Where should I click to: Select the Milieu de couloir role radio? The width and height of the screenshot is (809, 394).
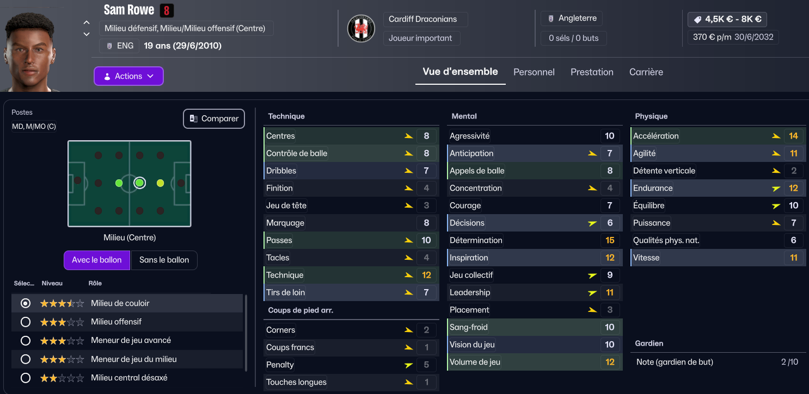click(x=25, y=303)
